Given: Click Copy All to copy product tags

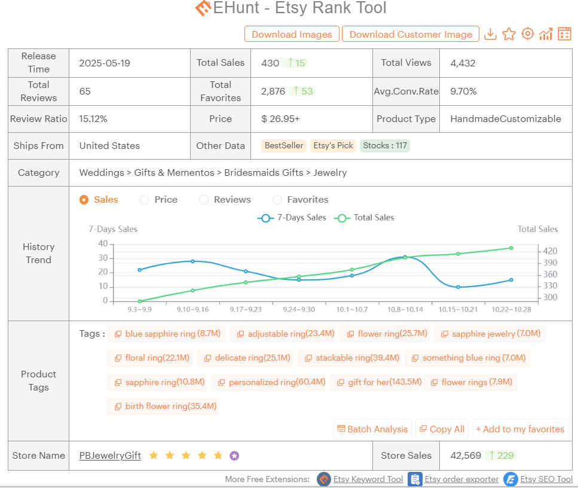Looking at the screenshot, I should tap(442, 429).
